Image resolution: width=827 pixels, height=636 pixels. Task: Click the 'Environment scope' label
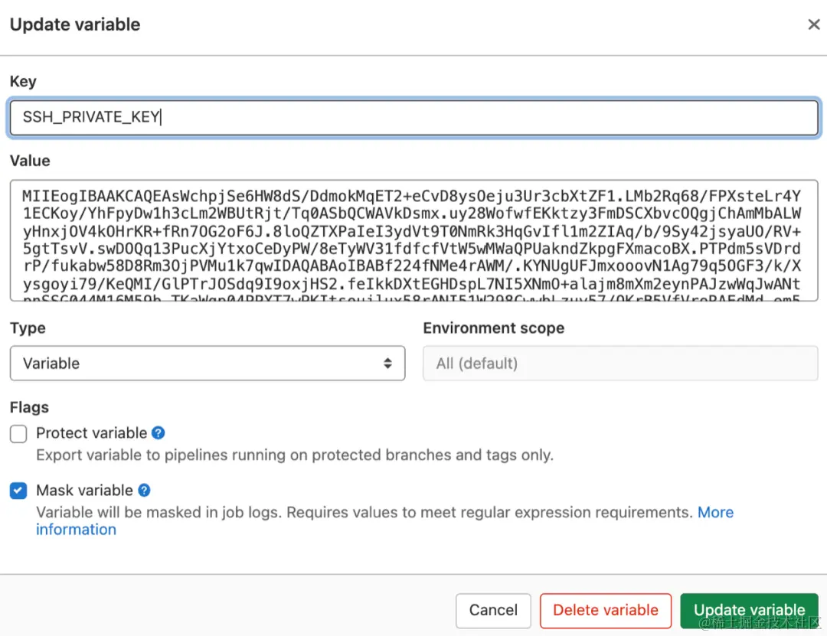(494, 328)
